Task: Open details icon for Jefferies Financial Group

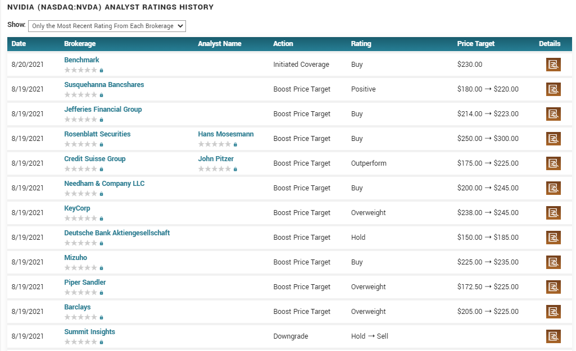Action: (553, 114)
